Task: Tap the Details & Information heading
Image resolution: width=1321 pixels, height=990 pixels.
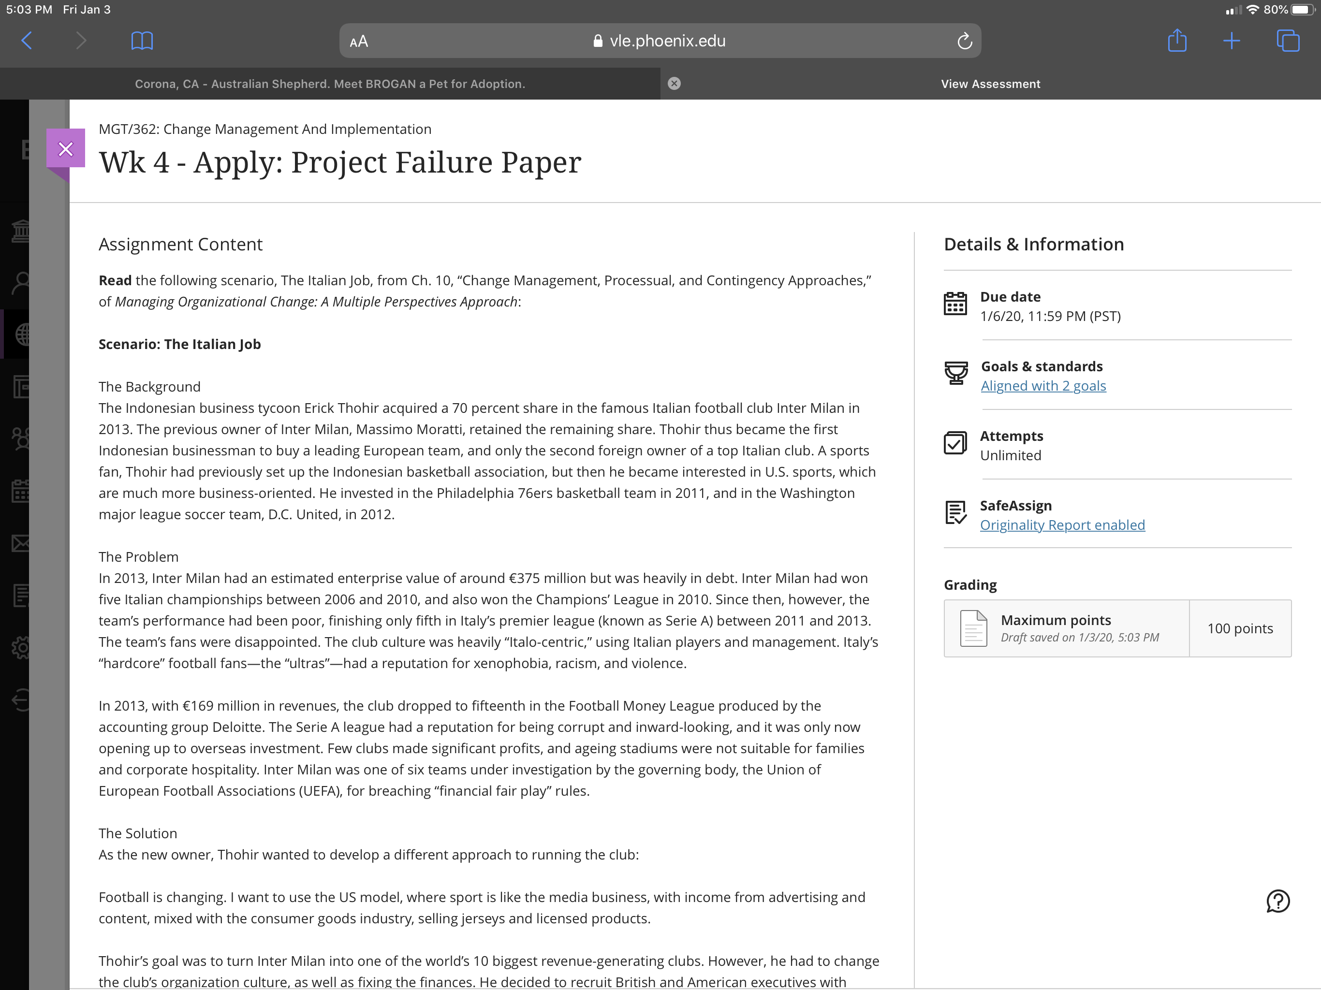Action: [1034, 244]
